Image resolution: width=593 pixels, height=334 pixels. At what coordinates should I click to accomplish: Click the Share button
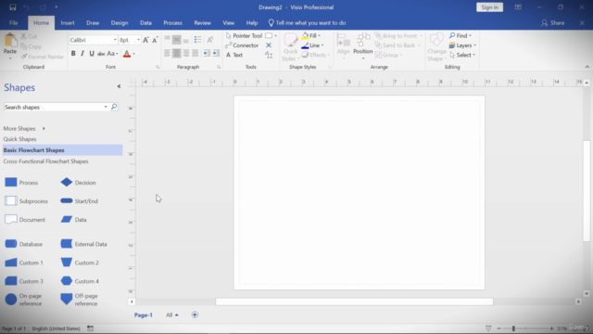[553, 22]
